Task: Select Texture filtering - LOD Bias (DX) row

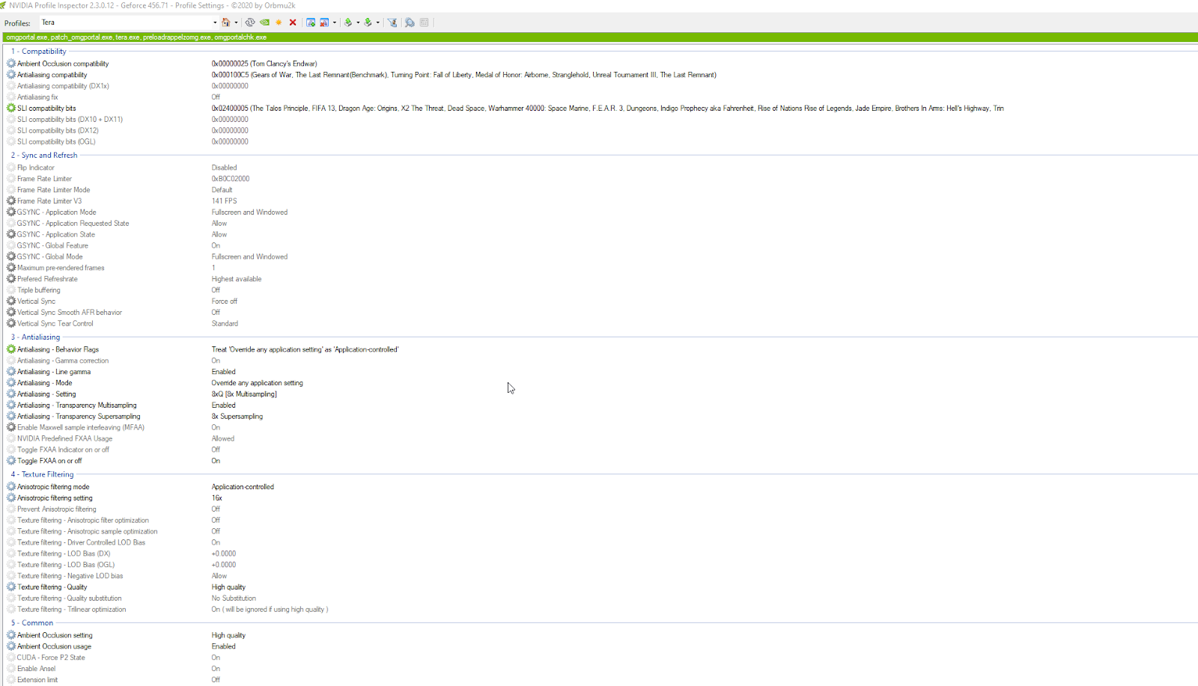Action: tap(599, 554)
